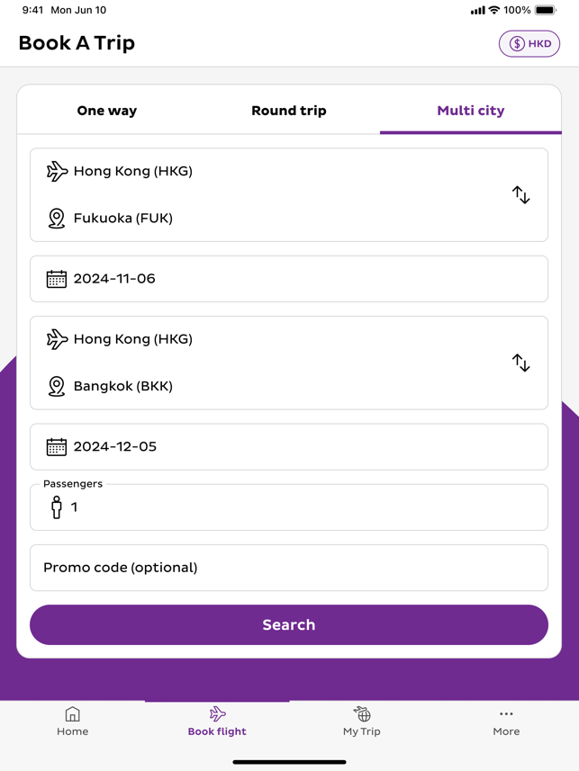Open My Trip in bottom navigation
Screen dimensions: 579x771
[x=362, y=722]
